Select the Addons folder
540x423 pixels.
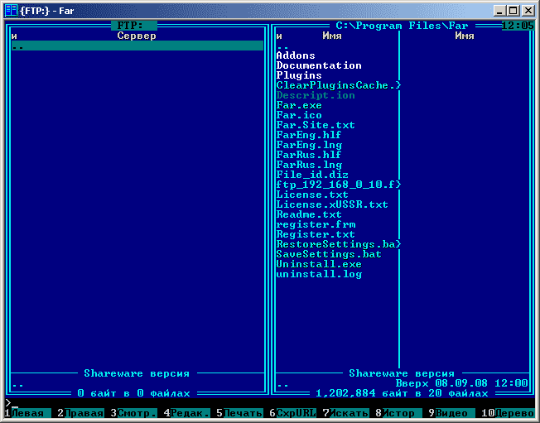point(296,55)
